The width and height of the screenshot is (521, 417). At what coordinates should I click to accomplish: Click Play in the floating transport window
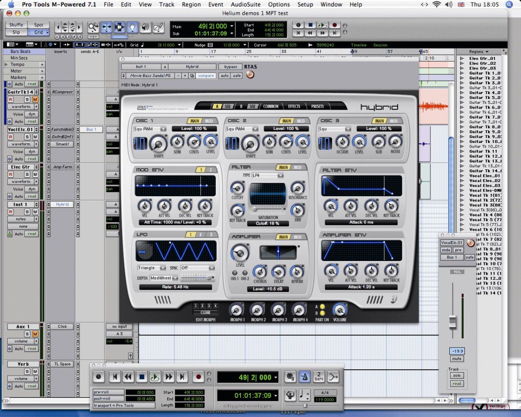155,377
